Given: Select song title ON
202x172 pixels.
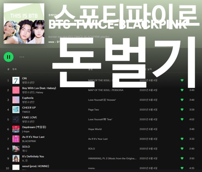Looking at the screenshot, I should click(24, 78).
